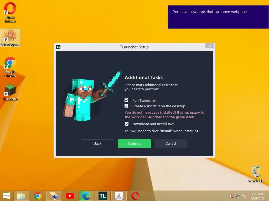Switch to Microsoft Edge in taskbar
The image size is (269, 201).
(x=86, y=196)
